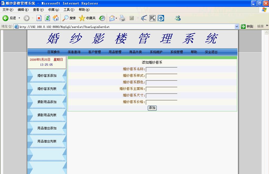Open the History clock icon
This screenshot has width=269, height=174.
point(102,18)
